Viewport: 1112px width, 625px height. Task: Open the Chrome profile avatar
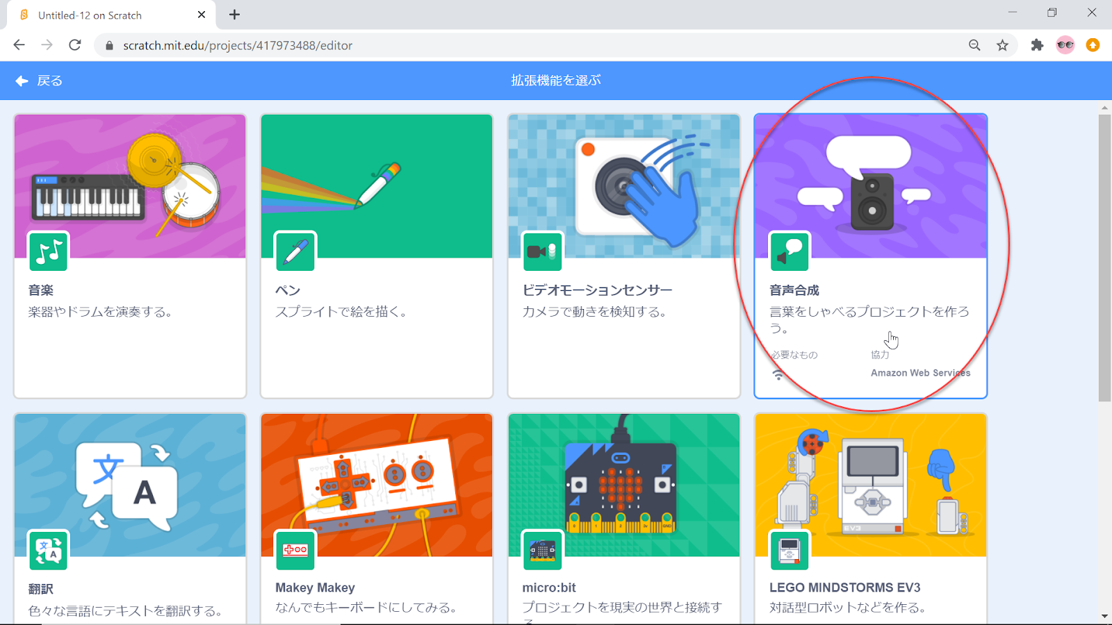click(1065, 45)
